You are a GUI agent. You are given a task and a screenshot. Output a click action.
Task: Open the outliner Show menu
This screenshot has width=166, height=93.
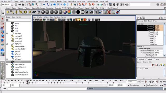pyautogui.click(x=13, y=17)
